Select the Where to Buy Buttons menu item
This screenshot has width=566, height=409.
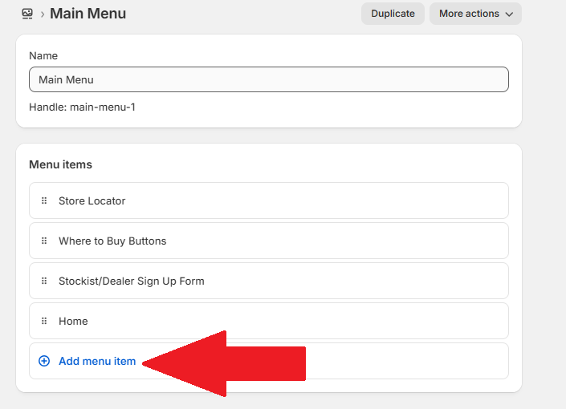(112, 241)
